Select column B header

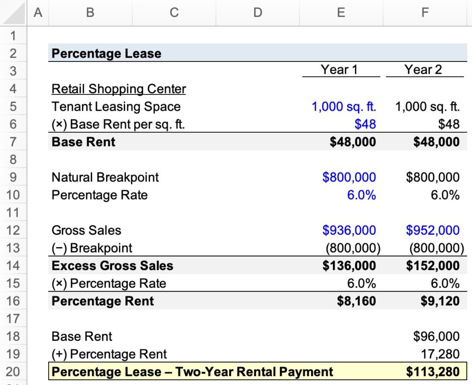[x=90, y=13]
